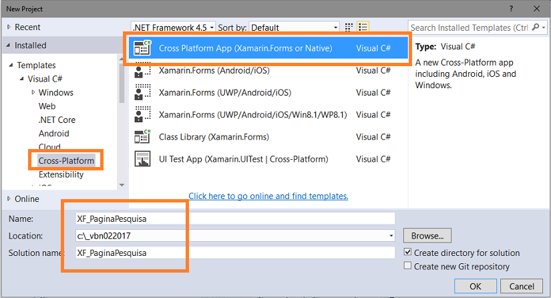Select the .NET Core template category
Image resolution: width=551 pixels, height=298 pixels.
tap(57, 120)
